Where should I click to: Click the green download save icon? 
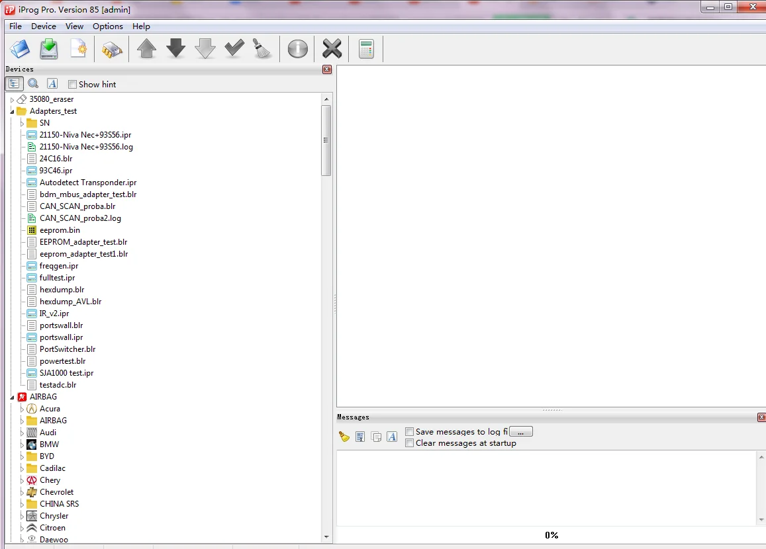pyautogui.click(x=49, y=49)
